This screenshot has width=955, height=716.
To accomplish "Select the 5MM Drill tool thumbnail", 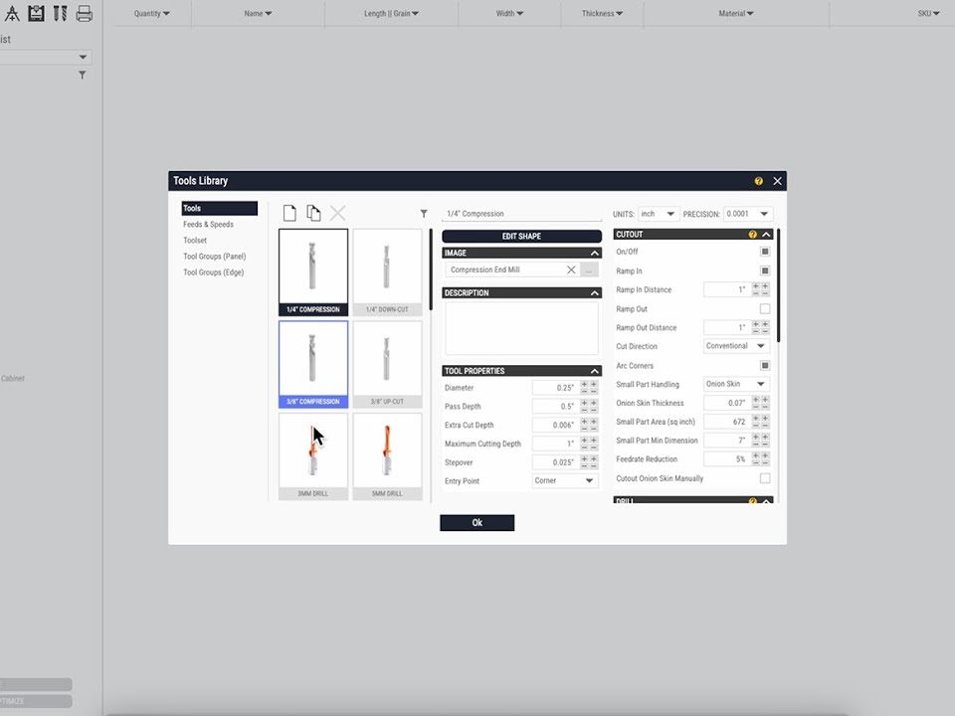I will click(x=387, y=455).
